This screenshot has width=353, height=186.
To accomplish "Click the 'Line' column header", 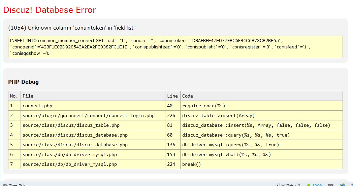I will [x=172, y=96].
